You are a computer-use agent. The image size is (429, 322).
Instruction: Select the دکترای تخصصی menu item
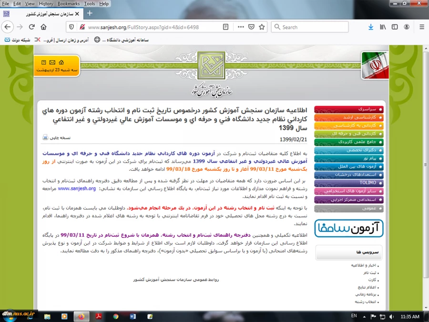tap(349, 150)
